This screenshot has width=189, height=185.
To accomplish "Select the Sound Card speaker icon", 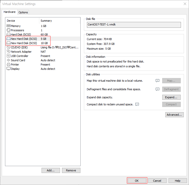I will click(x=8, y=60).
